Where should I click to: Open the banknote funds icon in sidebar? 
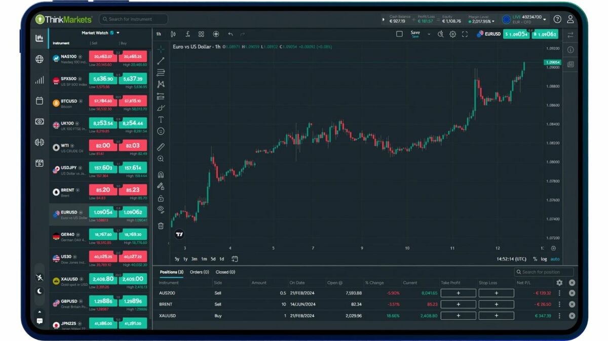point(40,121)
